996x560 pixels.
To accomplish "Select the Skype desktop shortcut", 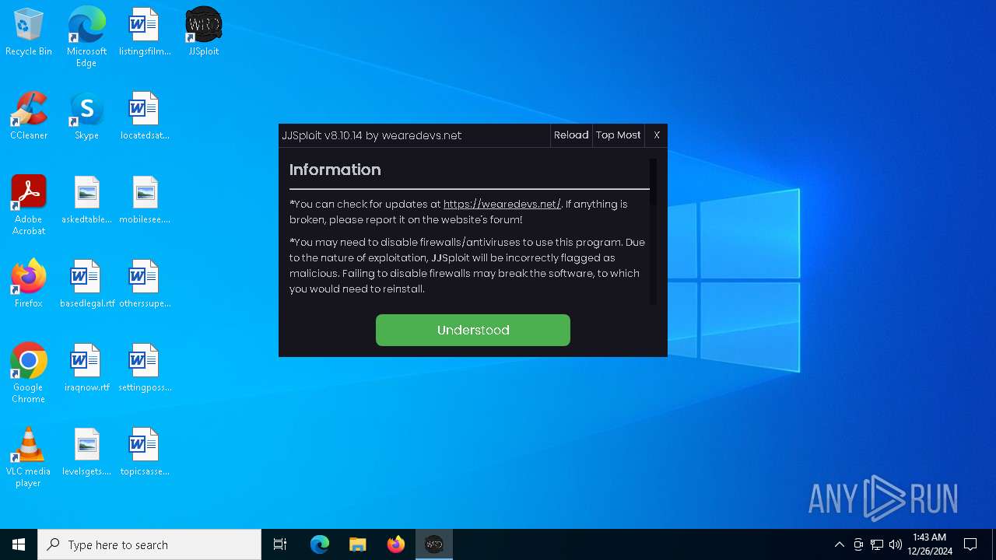I will [86, 117].
